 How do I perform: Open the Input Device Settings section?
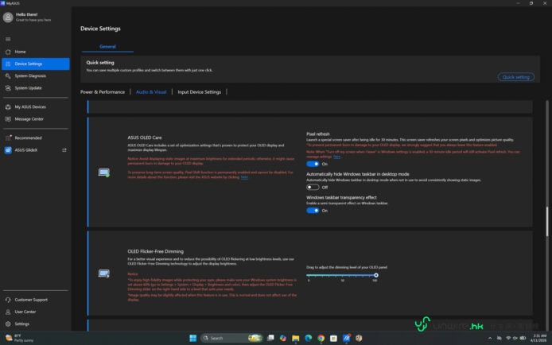pyautogui.click(x=200, y=91)
